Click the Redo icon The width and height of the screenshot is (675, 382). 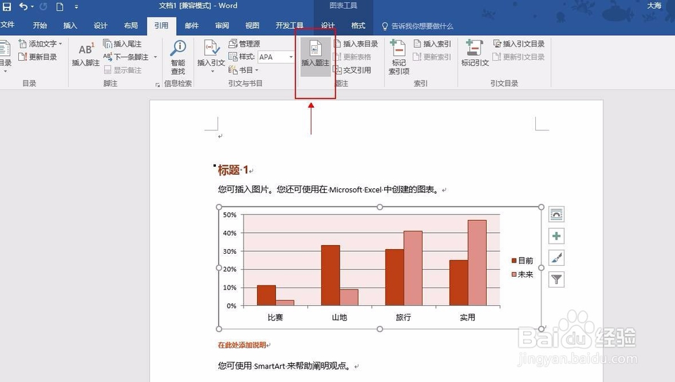pos(43,7)
